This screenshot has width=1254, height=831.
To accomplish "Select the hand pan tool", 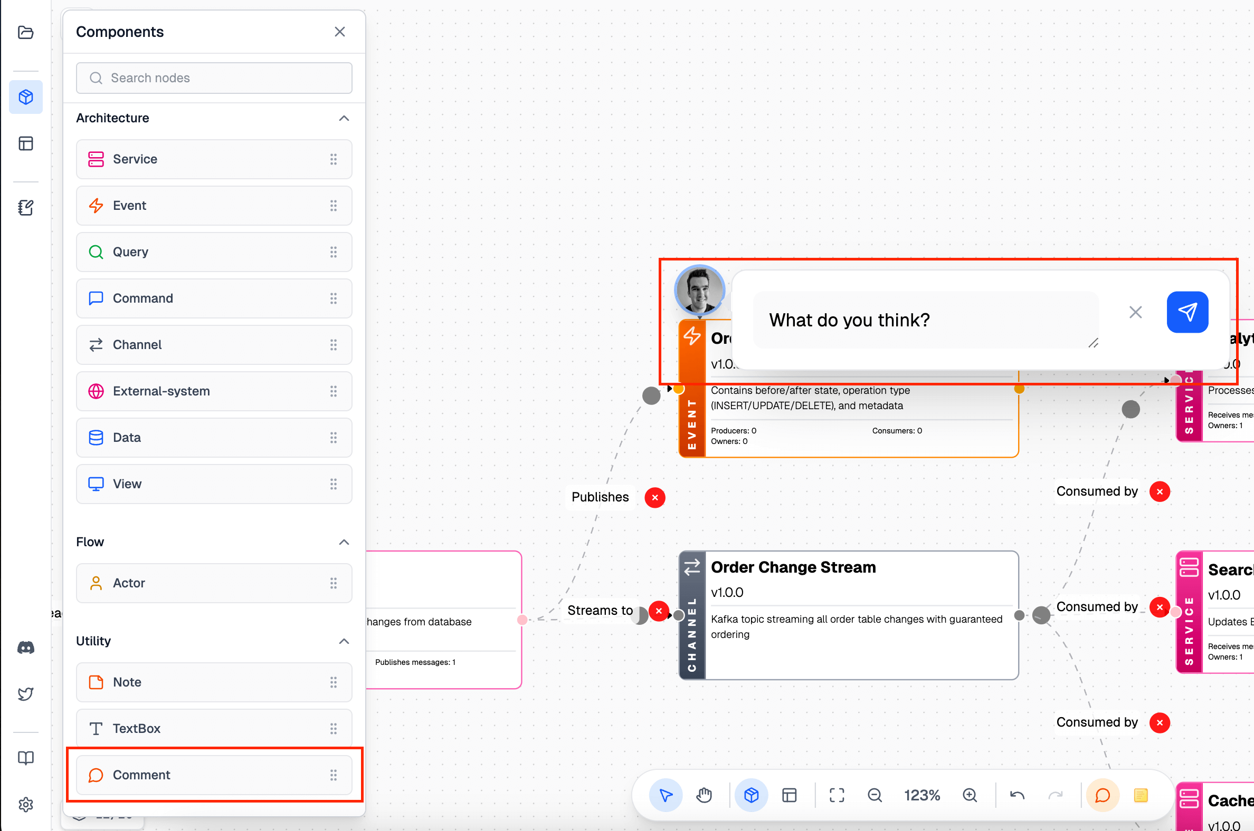I will coord(704,795).
